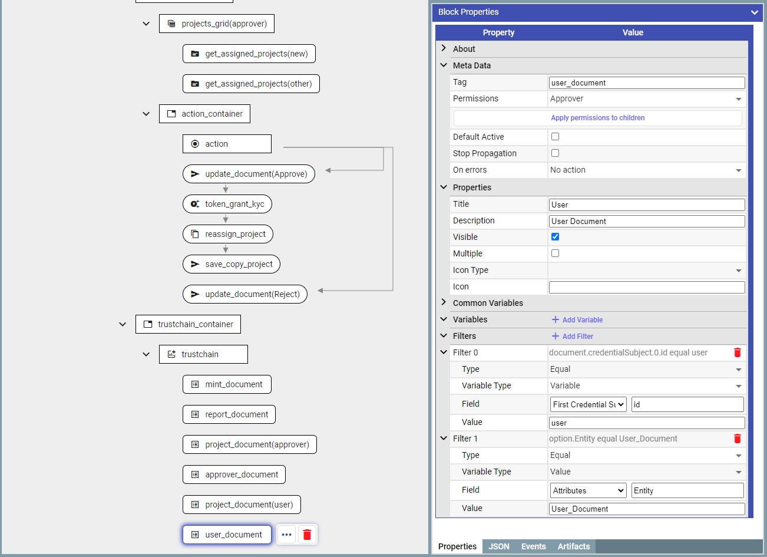The width and height of the screenshot is (767, 557).
Task: Click Add Filter link
Action: (x=572, y=336)
